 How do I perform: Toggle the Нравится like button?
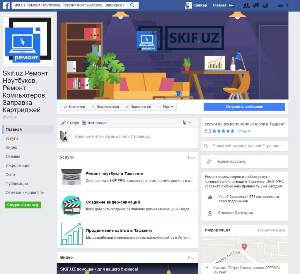(74, 107)
